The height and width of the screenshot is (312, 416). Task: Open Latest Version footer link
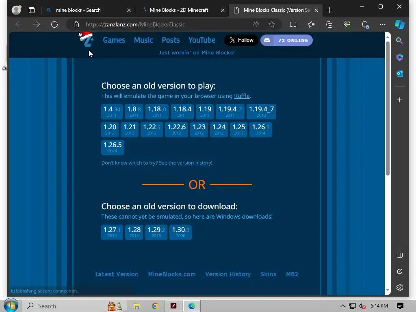pyautogui.click(x=117, y=274)
